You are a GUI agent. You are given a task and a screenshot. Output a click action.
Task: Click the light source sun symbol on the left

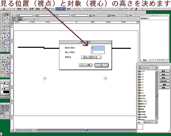45,78
